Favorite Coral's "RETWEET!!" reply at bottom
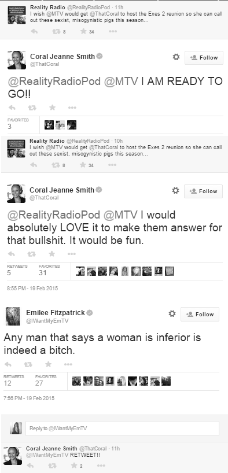Screen dimensions: 228x473 click(74, 465)
